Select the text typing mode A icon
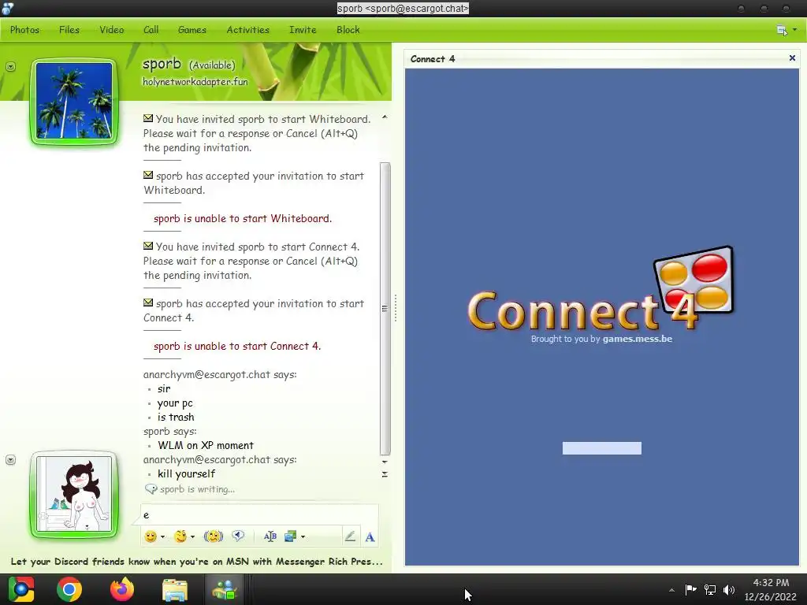 coord(370,537)
